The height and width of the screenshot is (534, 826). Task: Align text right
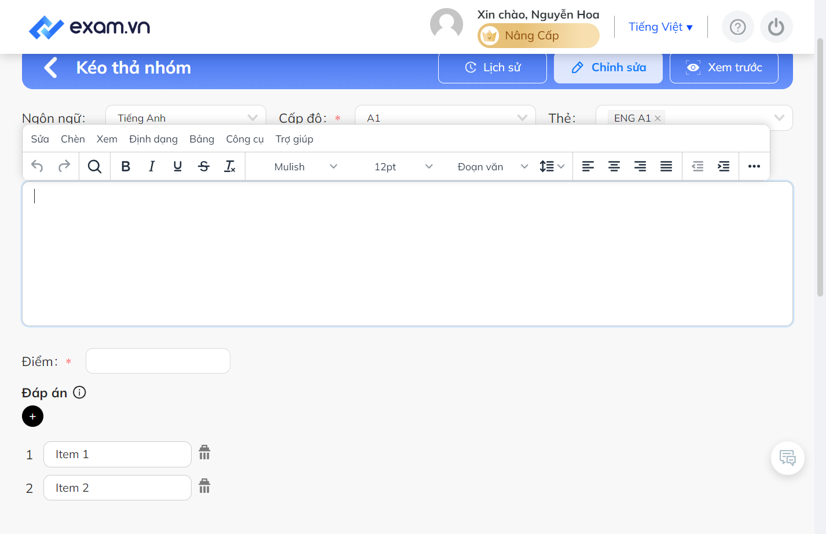(640, 166)
